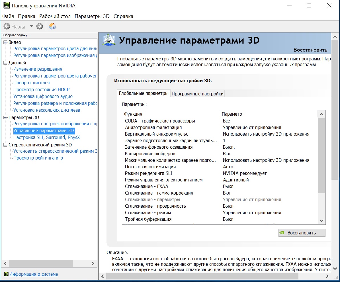This screenshot has width=340, height=282.
Task: Click settings list scroll-up arrow
Action: (321, 114)
